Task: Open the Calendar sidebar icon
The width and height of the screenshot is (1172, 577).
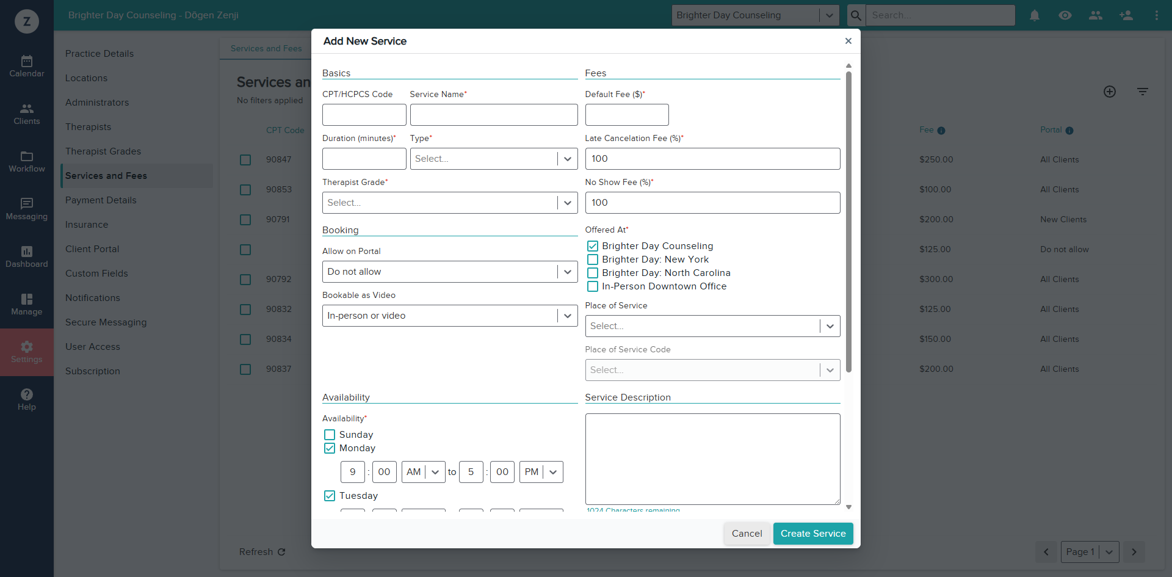Action: click(27, 67)
